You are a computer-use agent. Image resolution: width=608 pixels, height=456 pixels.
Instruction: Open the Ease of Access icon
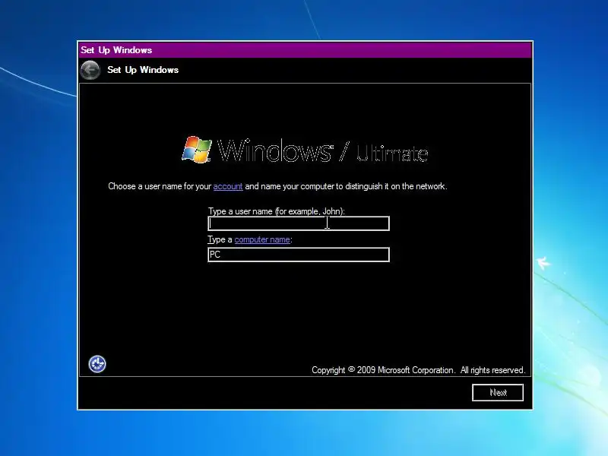click(97, 364)
